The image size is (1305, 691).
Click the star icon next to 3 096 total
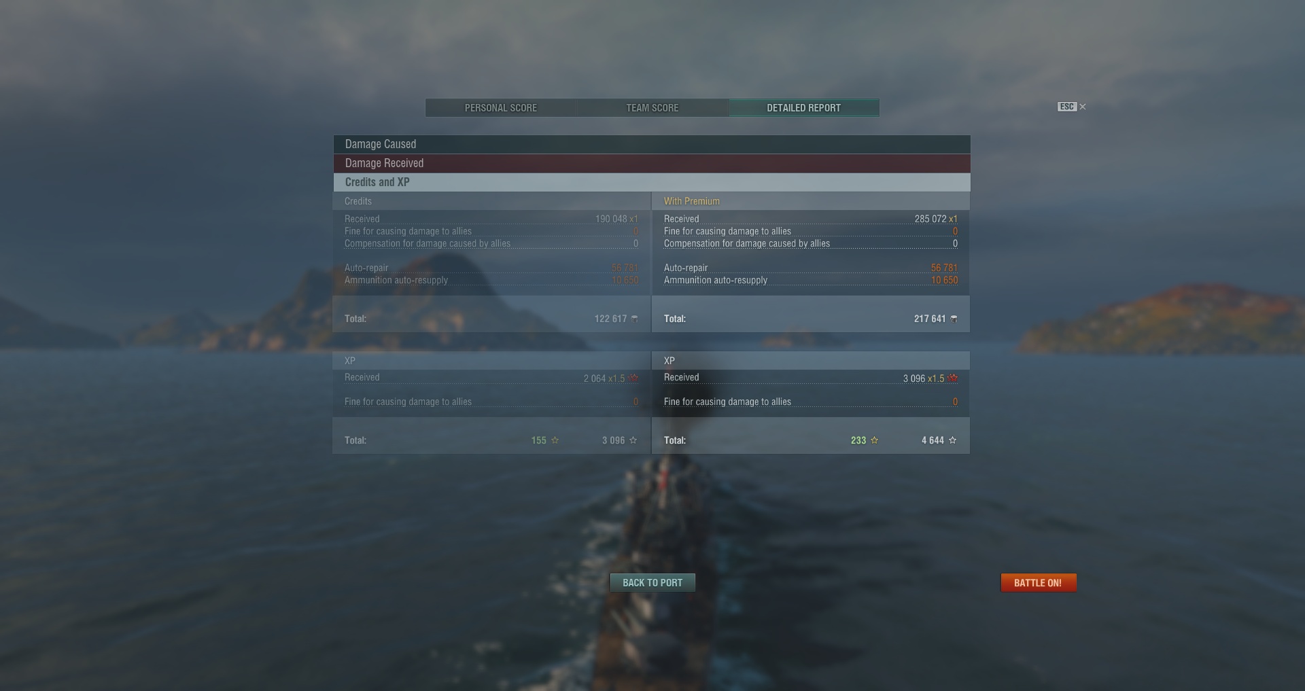[633, 440]
